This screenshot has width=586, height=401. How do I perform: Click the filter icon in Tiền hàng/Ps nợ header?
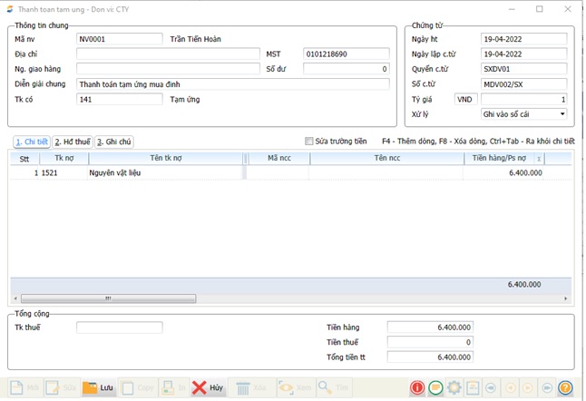click(539, 159)
